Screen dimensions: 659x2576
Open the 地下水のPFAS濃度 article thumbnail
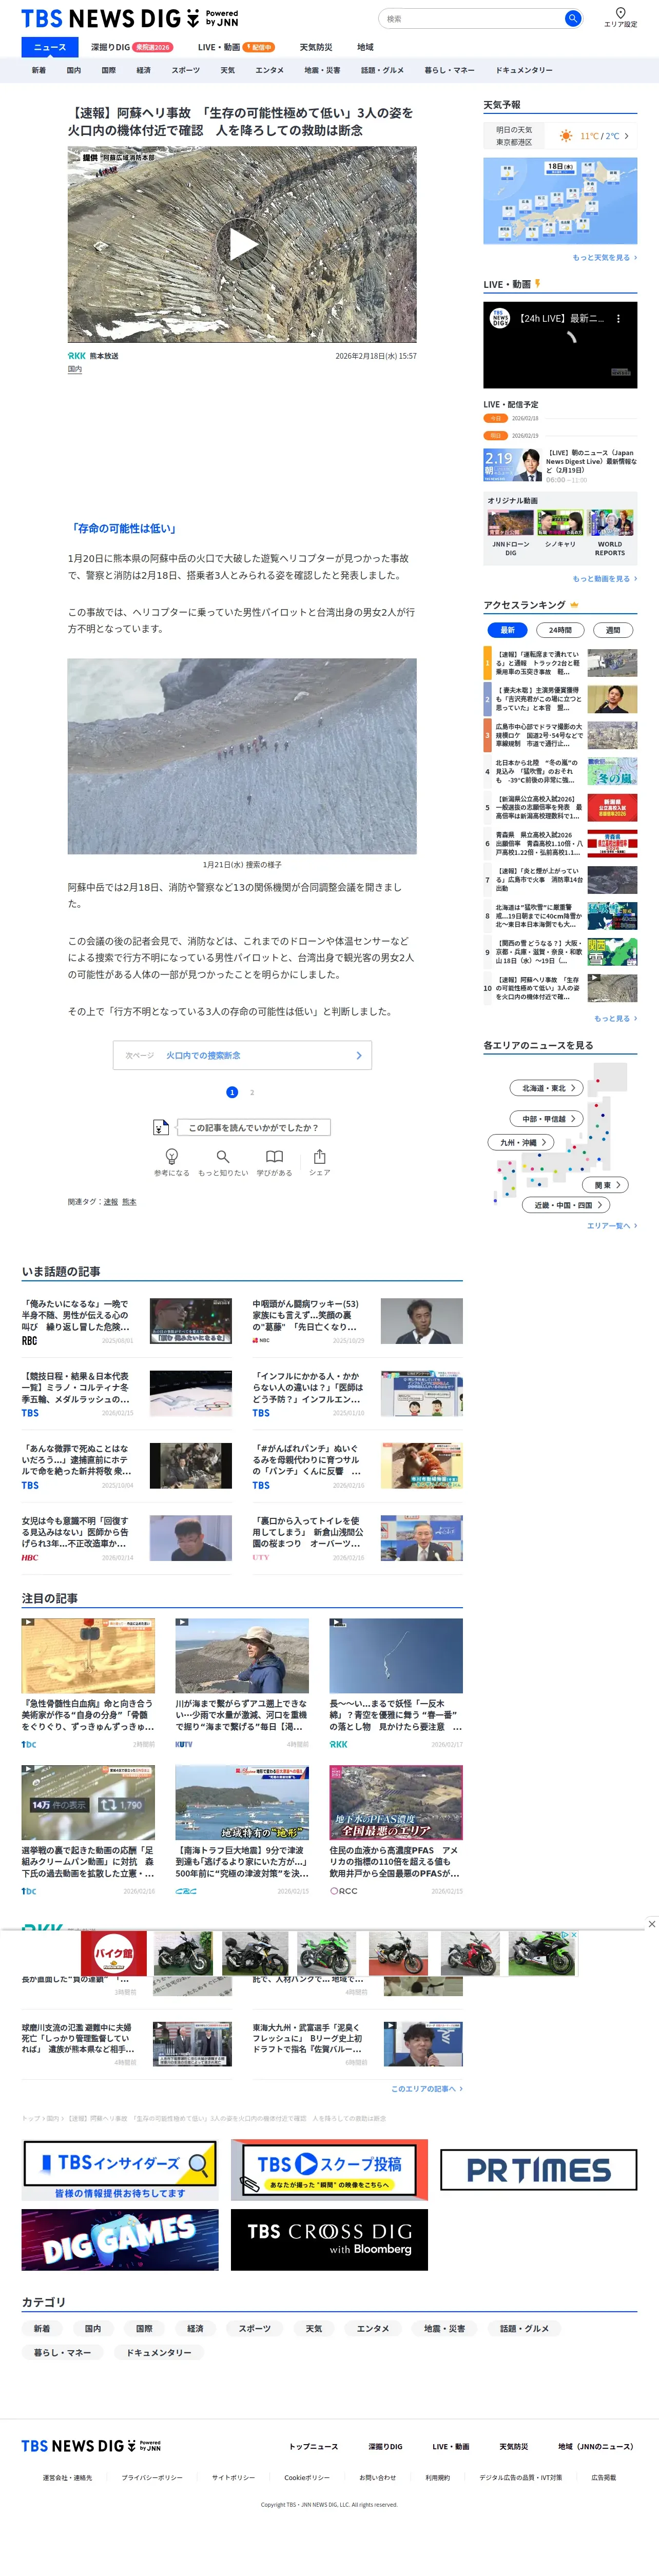click(x=396, y=1802)
